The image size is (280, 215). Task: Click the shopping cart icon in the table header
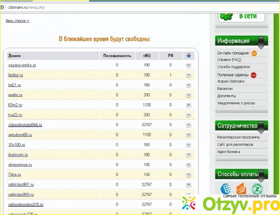coord(188,55)
